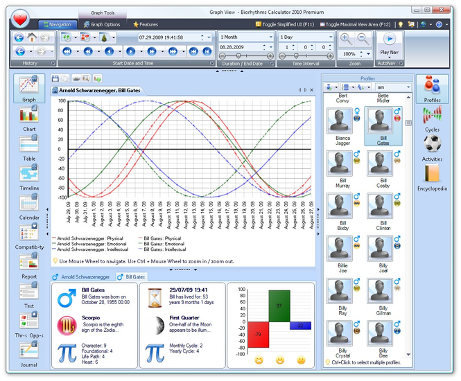461x381 pixels.
Task: Open the Journal view
Action: (29, 354)
